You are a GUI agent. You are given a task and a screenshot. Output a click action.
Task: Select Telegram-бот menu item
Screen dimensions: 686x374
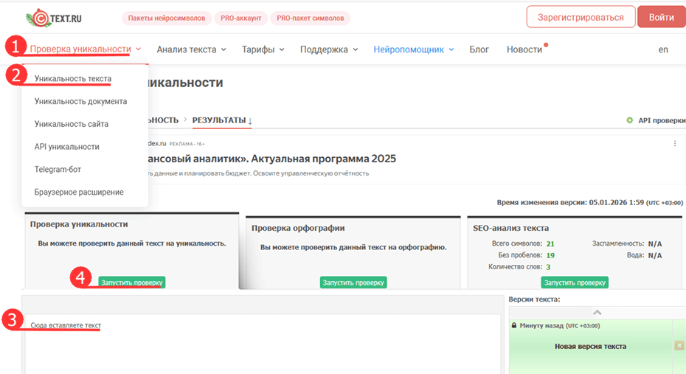[58, 169]
